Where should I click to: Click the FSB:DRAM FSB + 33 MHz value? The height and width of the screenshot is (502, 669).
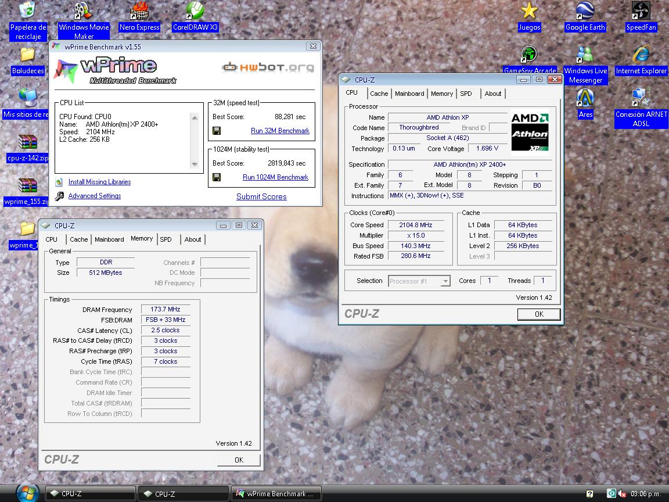click(166, 320)
